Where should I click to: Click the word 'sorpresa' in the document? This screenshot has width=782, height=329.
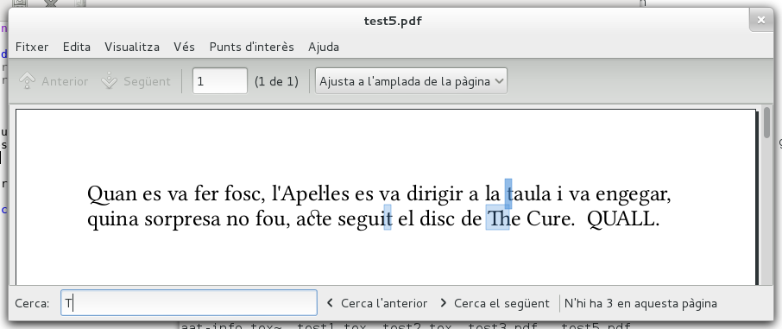[x=182, y=219]
